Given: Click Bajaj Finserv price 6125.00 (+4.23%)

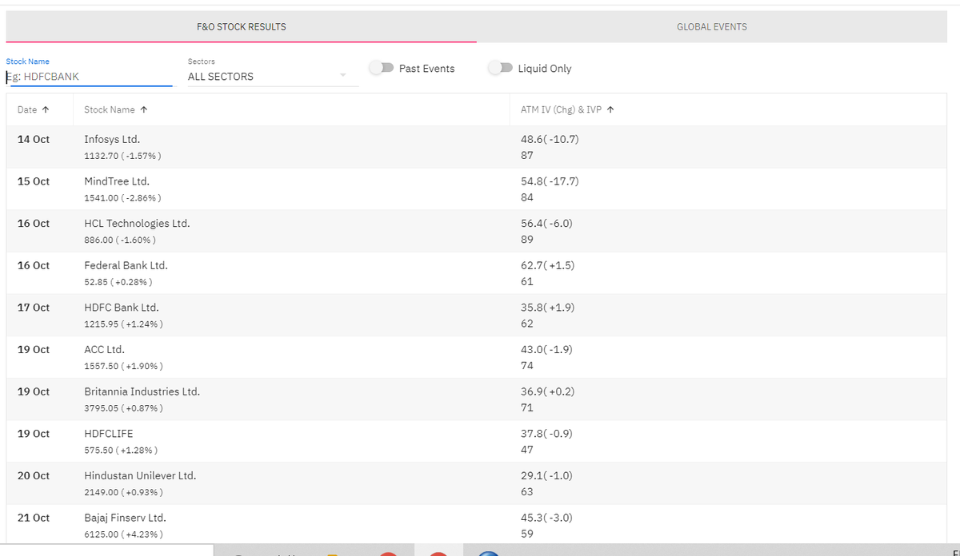Looking at the screenshot, I should pos(125,534).
